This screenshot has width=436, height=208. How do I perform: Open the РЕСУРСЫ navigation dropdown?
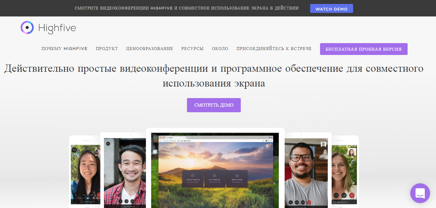(192, 48)
